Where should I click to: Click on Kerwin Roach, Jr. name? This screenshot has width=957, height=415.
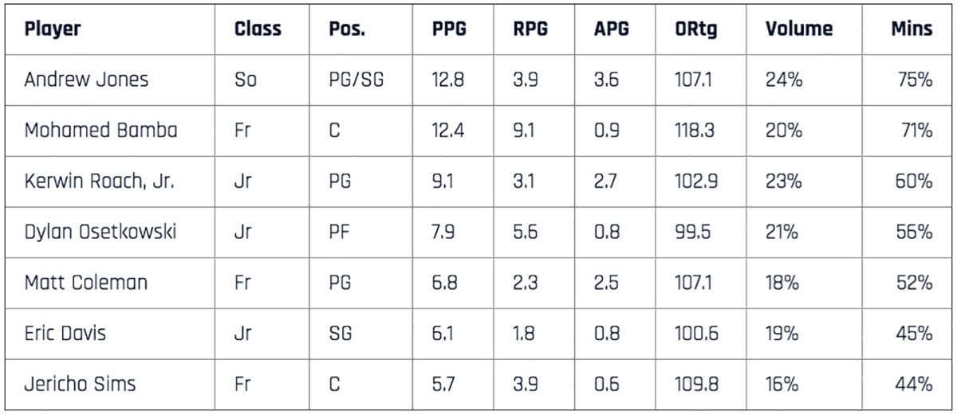[x=99, y=181]
